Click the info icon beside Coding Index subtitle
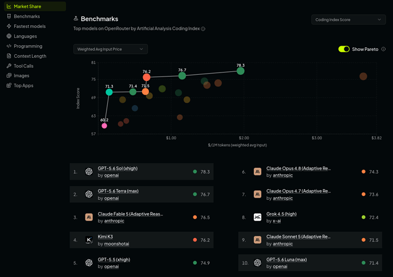The width and height of the screenshot is (393, 277). (x=203, y=29)
